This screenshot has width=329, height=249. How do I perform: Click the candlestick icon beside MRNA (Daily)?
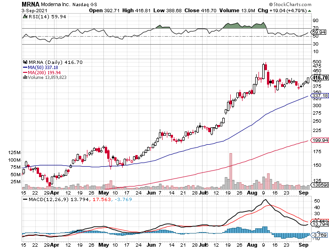pos(25,62)
